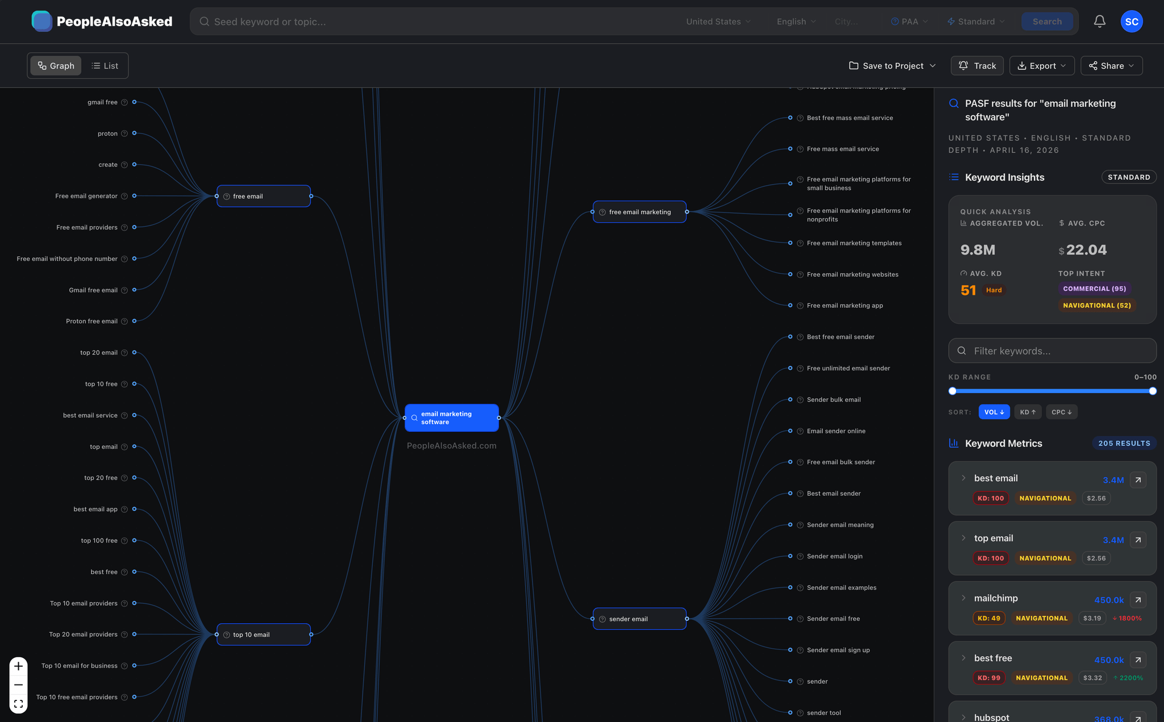The image size is (1164, 722).
Task: Click question icon in sender email node
Action: (602, 619)
